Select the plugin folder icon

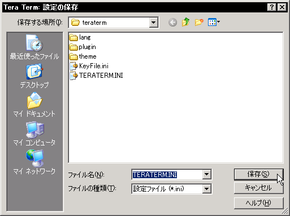73,47
